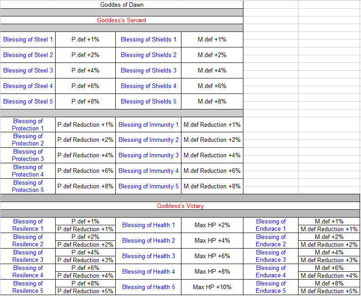This screenshot has width=361, height=296.
Task: Select the Goddes of Dawn title cell
Action: tap(122, 5)
